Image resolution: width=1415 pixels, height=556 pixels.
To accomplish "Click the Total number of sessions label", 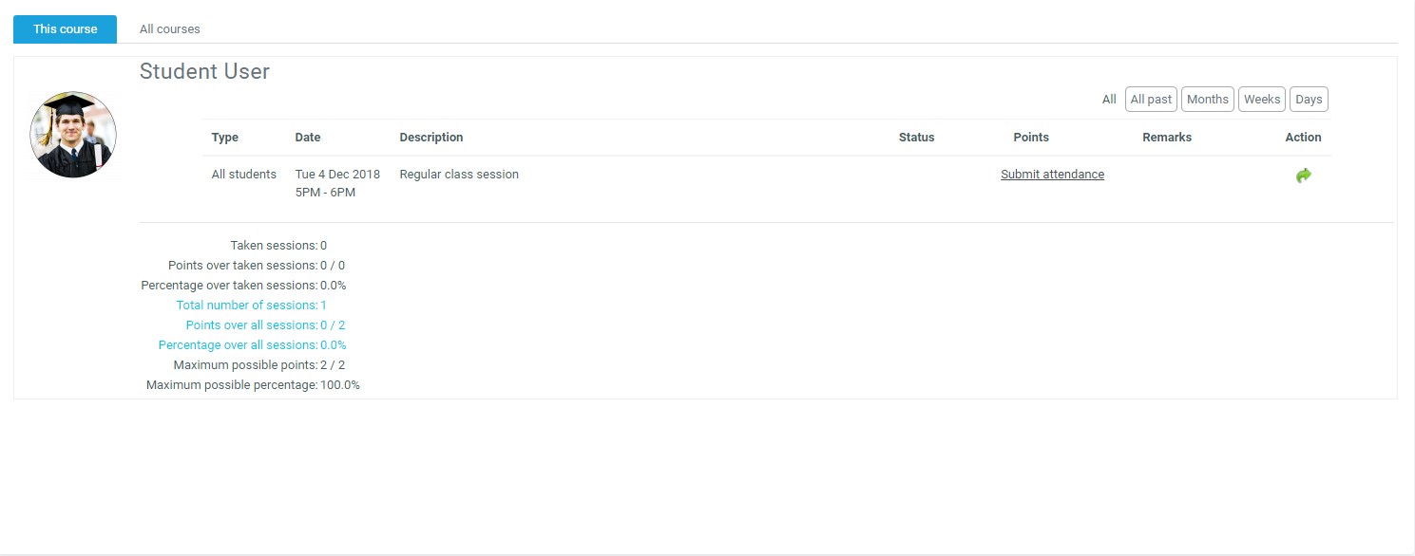I will (247, 306).
